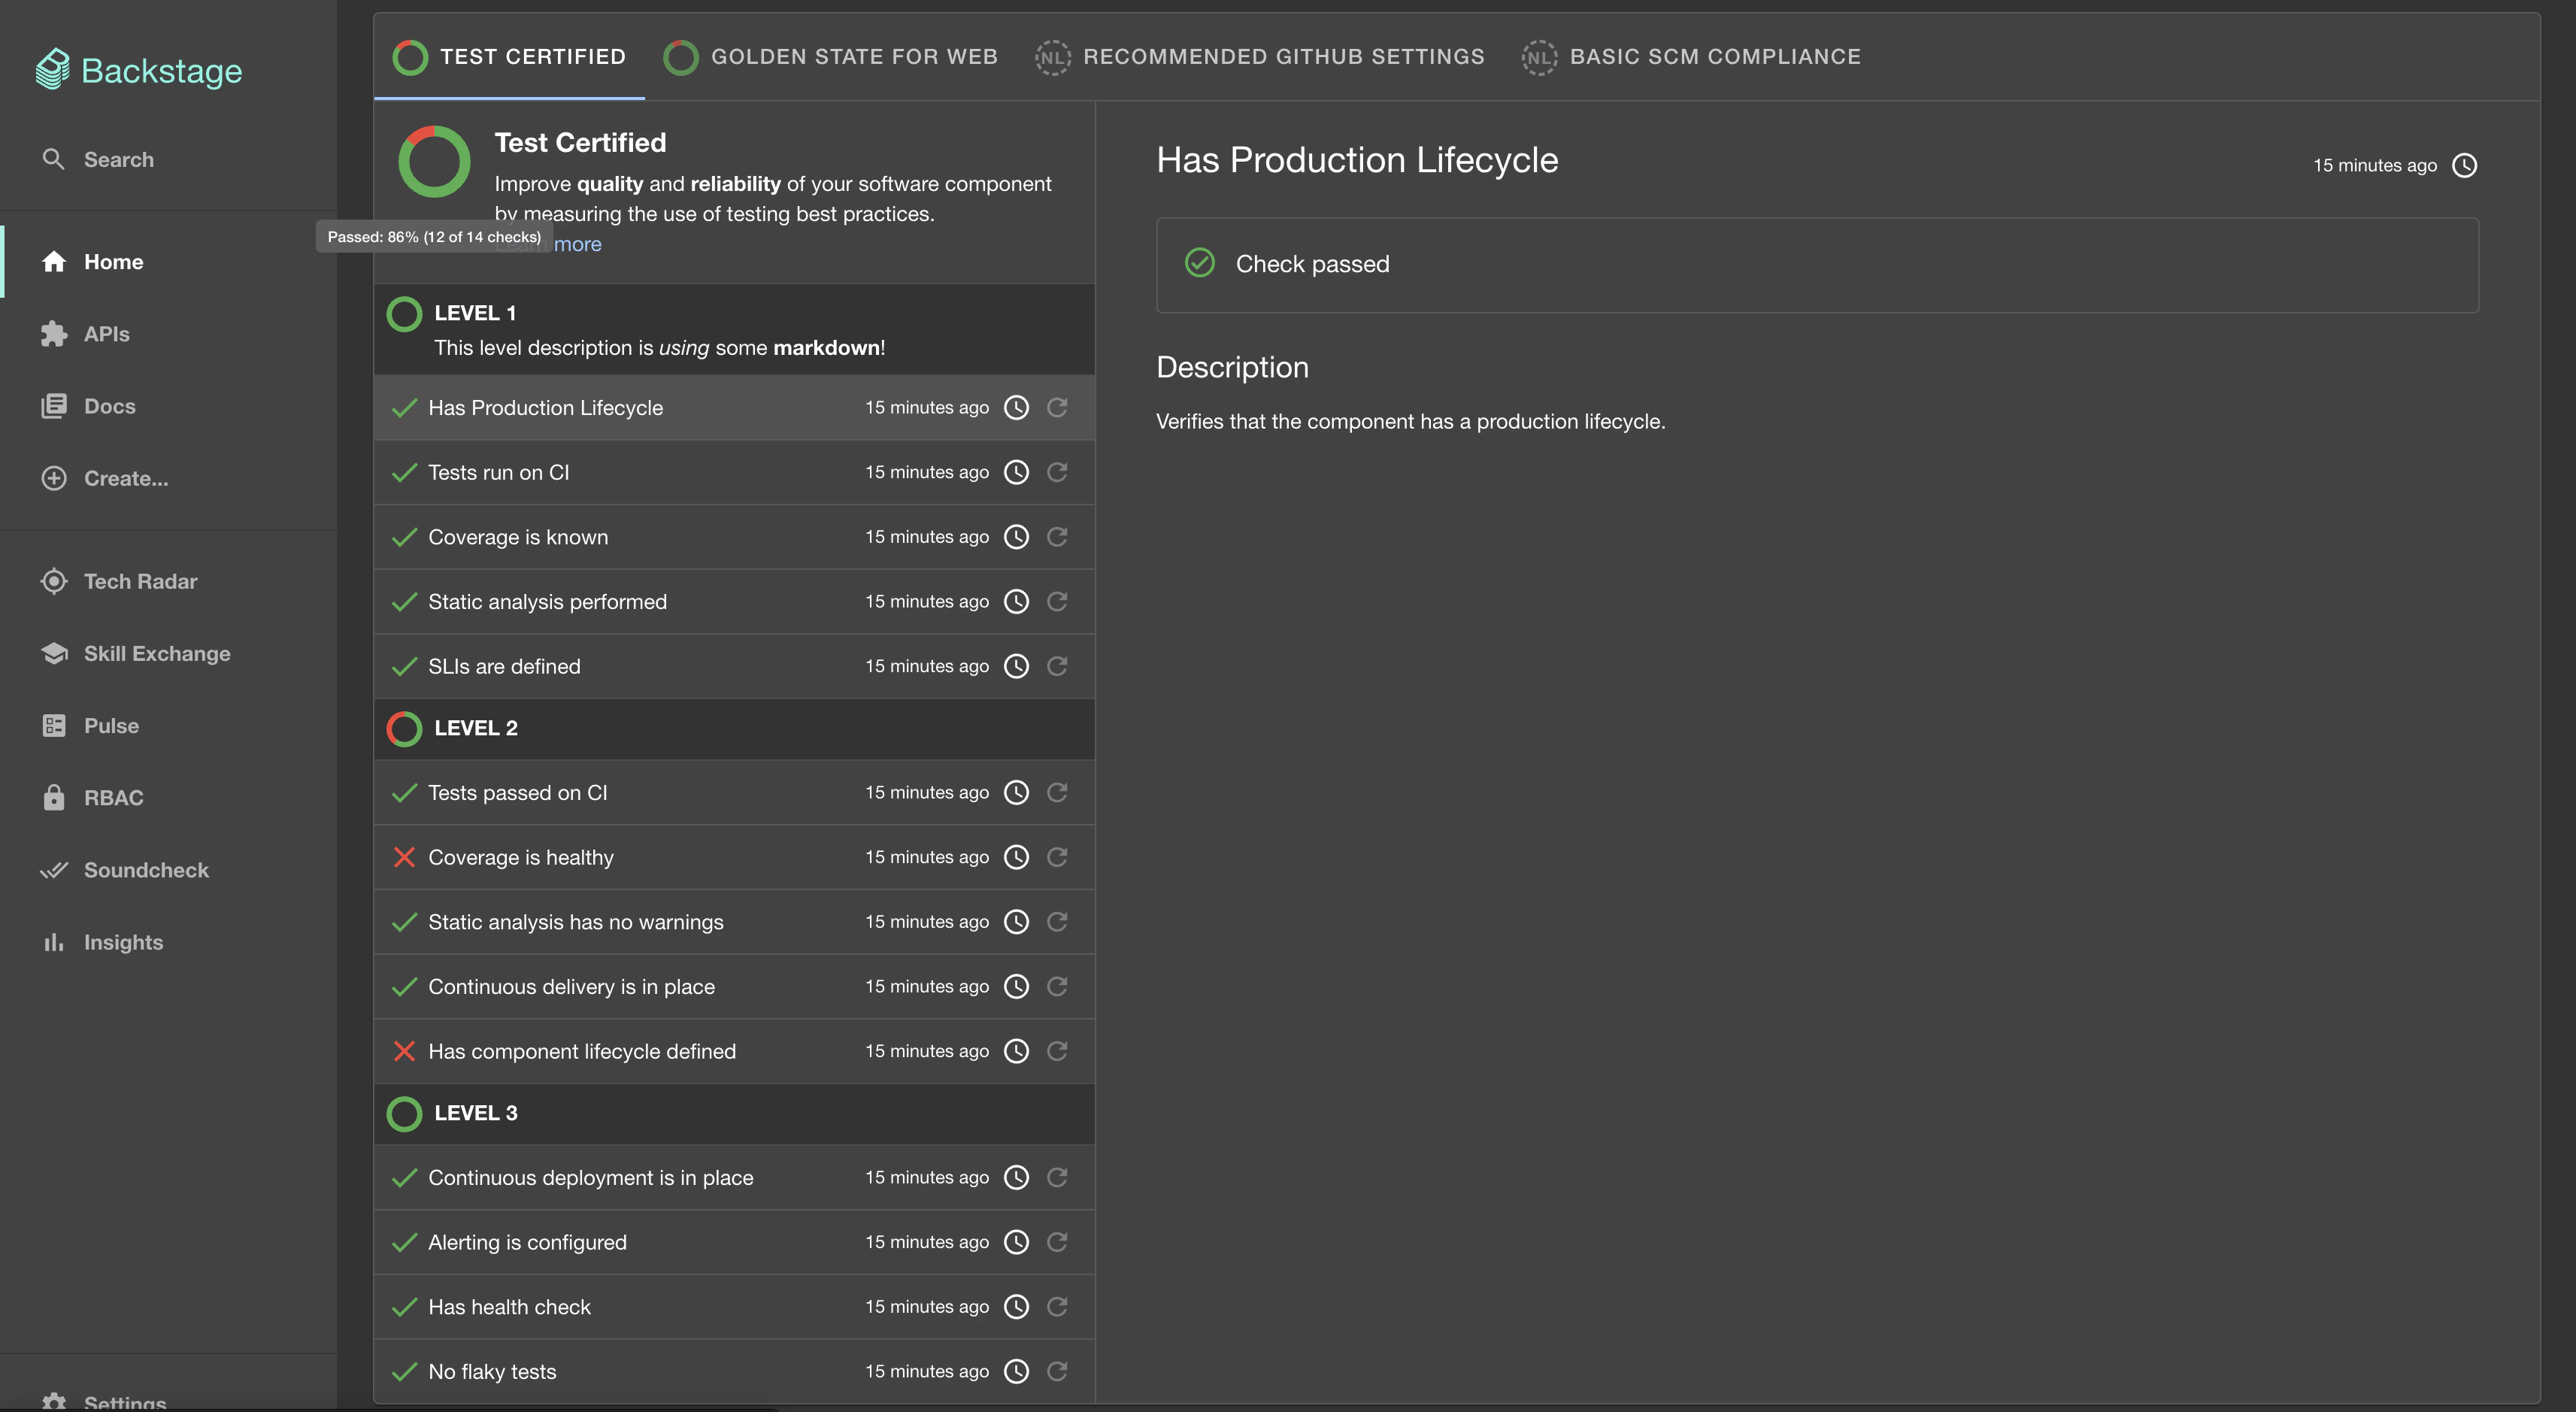The image size is (2576, 1412).
Task: Click the Backstage logo
Action: (139, 70)
